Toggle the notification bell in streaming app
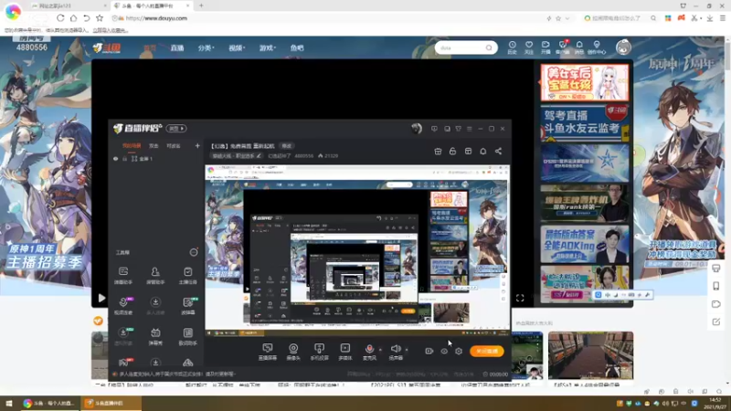Image resolution: width=731 pixels, height=411 pixels. 483,152
